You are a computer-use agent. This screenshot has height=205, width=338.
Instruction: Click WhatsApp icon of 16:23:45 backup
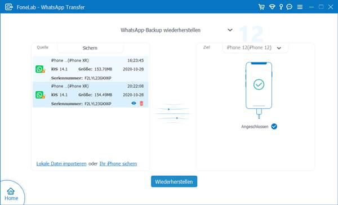(41, 69)
